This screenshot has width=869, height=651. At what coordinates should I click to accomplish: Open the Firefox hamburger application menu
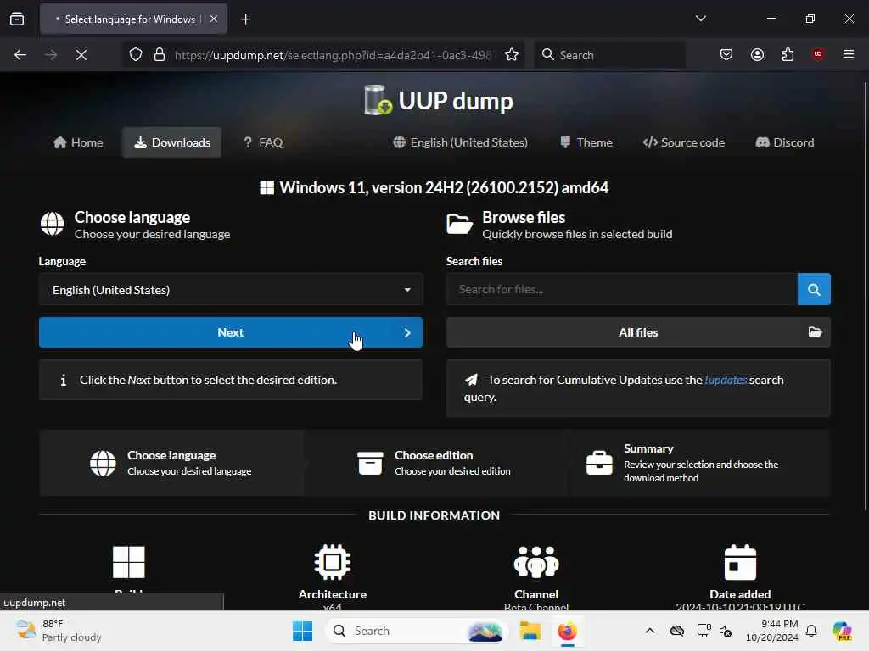[x=849, y=54]
